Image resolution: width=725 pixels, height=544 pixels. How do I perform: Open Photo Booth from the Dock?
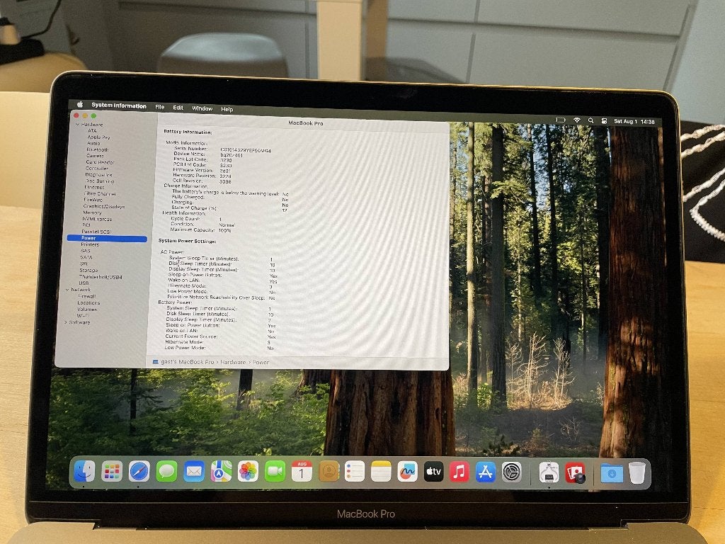575,472
